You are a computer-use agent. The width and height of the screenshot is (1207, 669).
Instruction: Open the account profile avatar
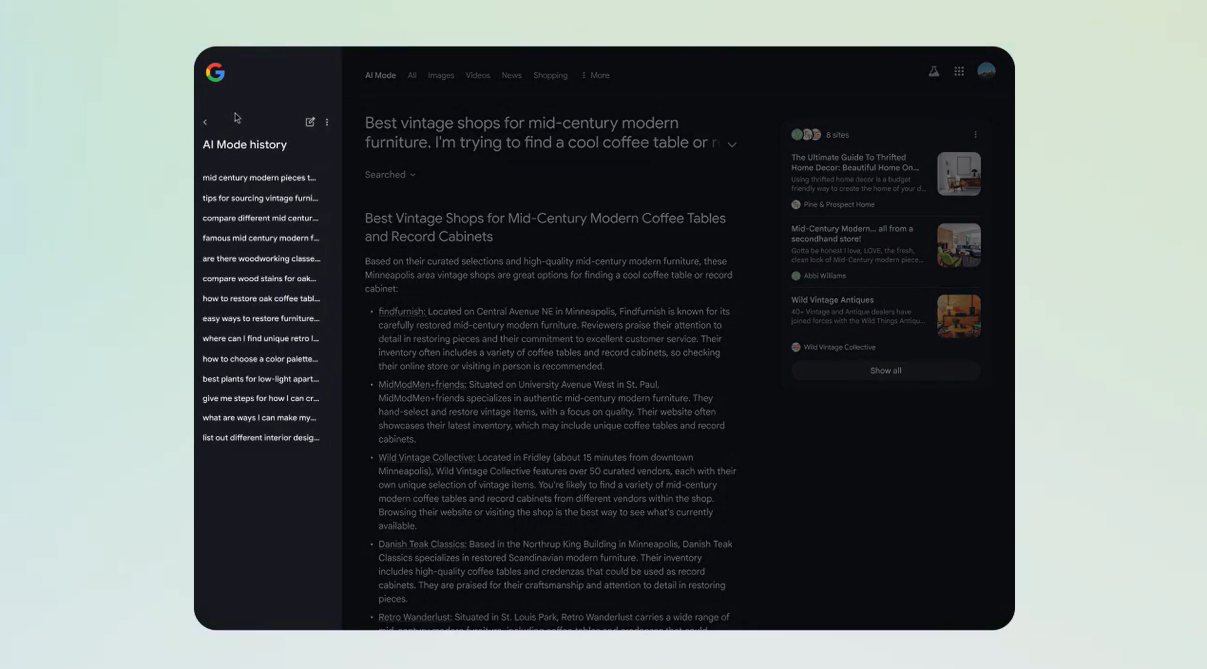985,71
